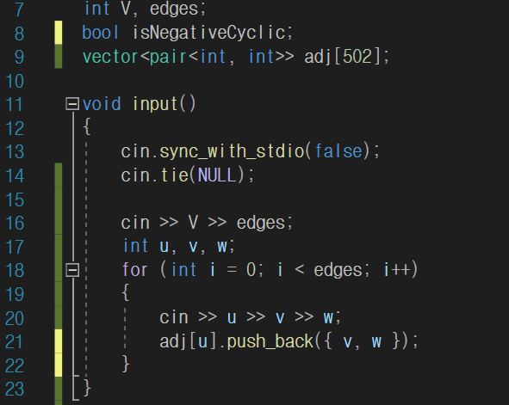The width and height of the screenshot is (509, 405).
Task: Click the yellow change marker beside line 8
Action: 59,33
